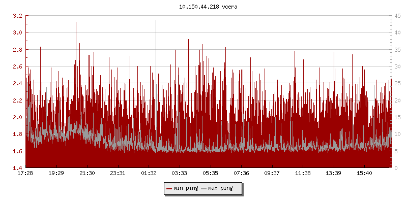Select the 0 label on right axis

395,168
